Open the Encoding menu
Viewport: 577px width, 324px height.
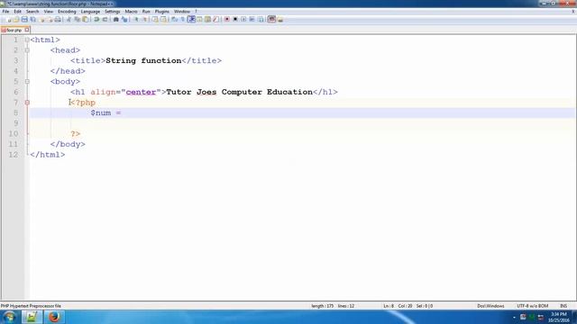click(x=67, y=12)
